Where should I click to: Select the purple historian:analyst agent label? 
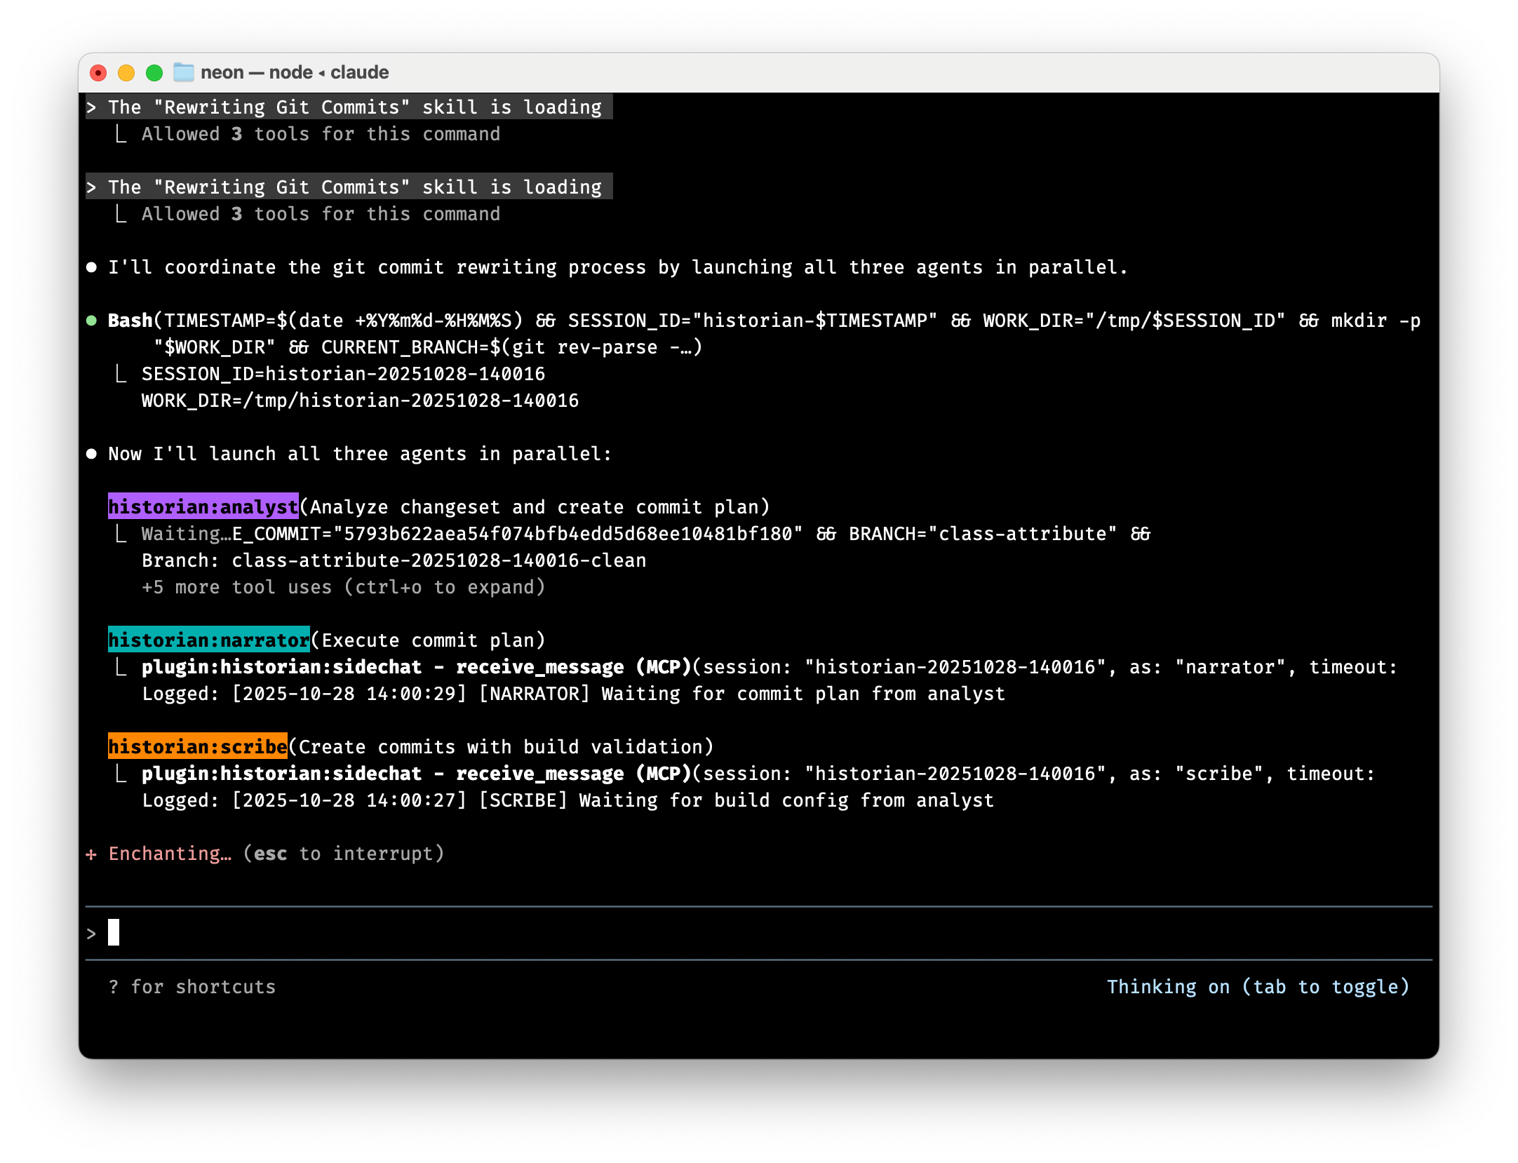203,507
